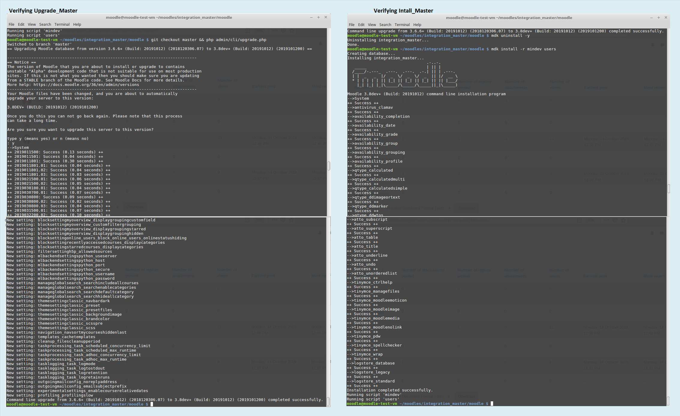Click '-->qtype_ddmarker' line
This screenshot has width=680, height=416.
(368, 206)
